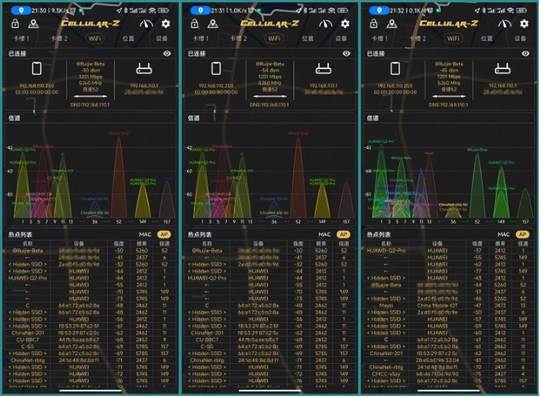Switch to the 卡槽 1 tab in the 21:32 screen

pos(380,38)
